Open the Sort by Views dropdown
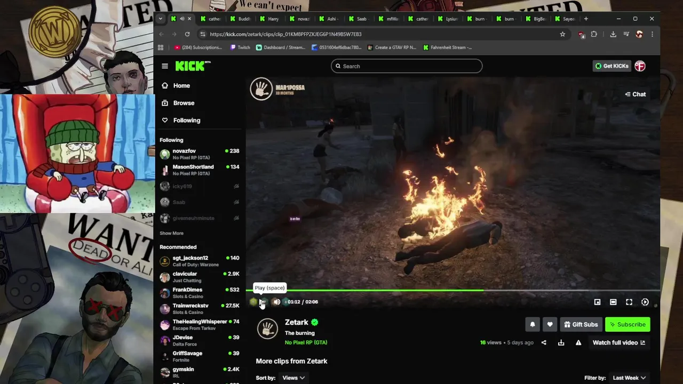This screenshot has width=683, height=384. tap(293, 378)
